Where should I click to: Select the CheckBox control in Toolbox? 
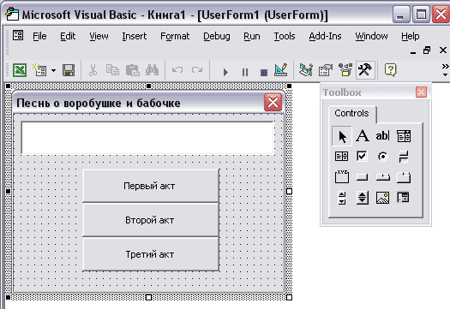tap(362, 157)
